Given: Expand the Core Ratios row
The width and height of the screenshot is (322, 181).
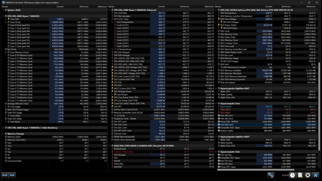Looking at the screenshot, I should tap(6, 122).
